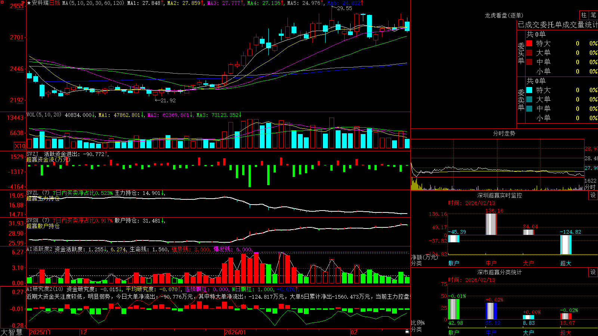
Task: Click the teal 大单 sell-order swatch
Action: (x=529, y=99)
